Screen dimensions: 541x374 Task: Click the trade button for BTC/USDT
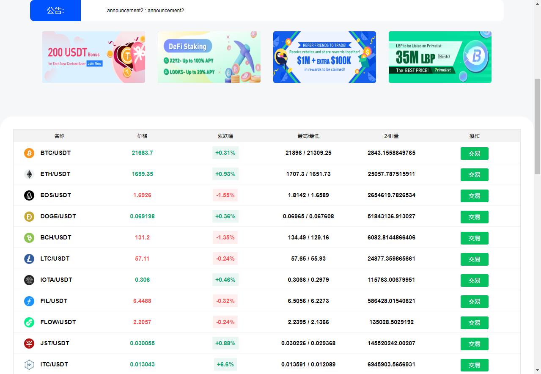coord(475,154)
